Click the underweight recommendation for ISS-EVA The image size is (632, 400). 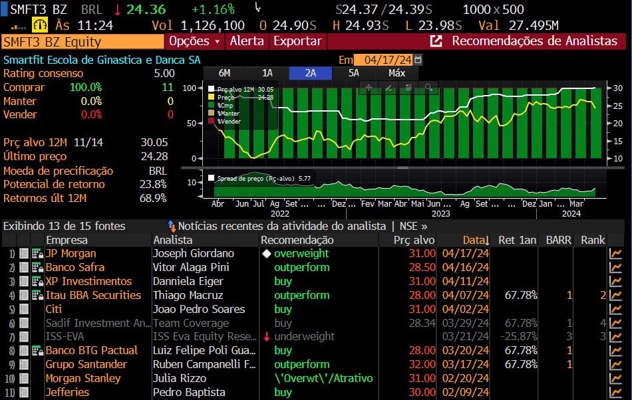click(304, 336)
